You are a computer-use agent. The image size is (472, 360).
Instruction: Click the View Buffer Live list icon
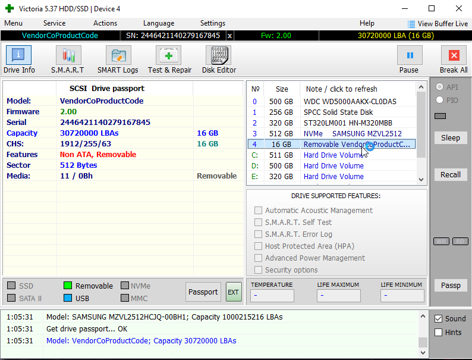pyautogui.click(x=411, y=24)
